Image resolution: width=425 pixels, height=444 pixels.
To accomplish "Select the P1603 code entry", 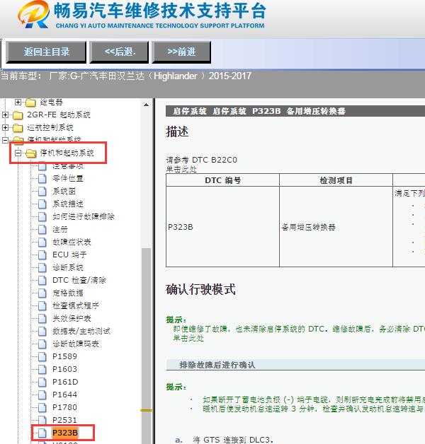I will 64,370.
